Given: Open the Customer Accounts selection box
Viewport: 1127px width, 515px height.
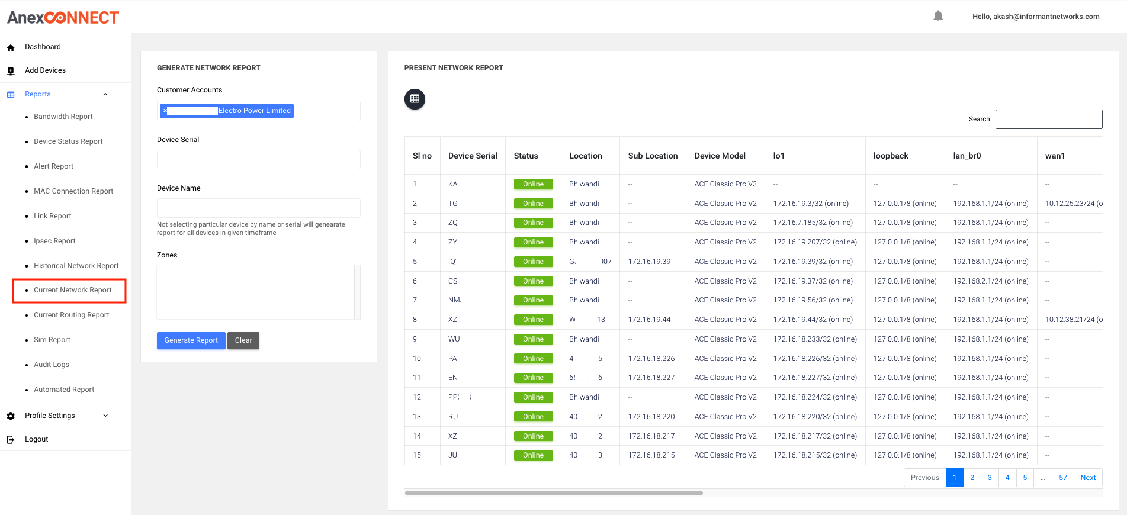Looking at the screenshot, I should click(326, 111).
